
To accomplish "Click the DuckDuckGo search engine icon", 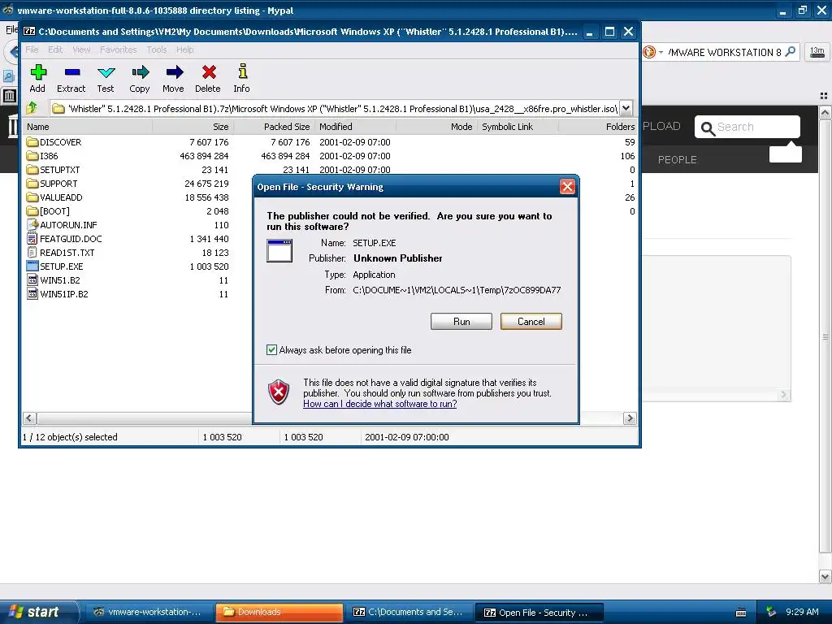I will click(x=649, y=52).
